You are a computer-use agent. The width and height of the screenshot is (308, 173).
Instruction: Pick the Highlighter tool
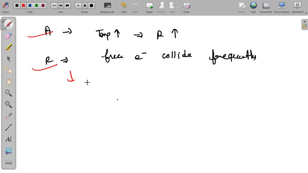8,47
